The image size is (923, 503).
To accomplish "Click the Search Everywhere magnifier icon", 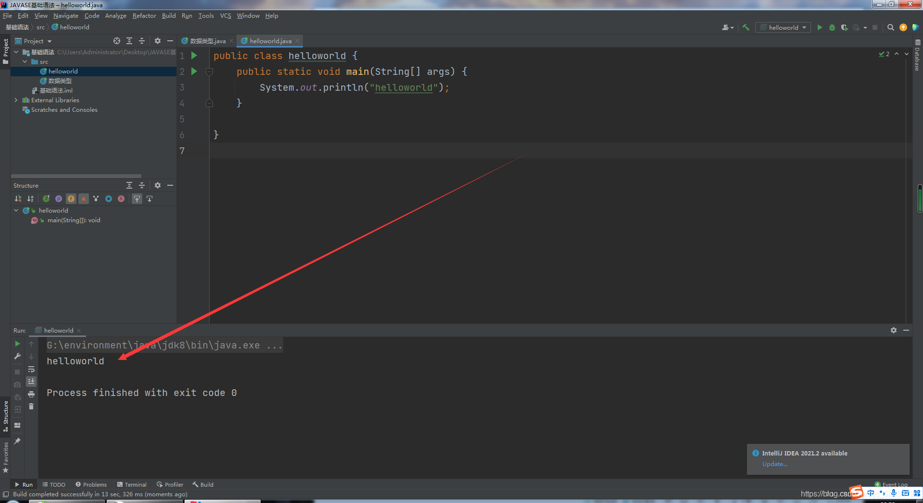I will (x=890, y=27).
